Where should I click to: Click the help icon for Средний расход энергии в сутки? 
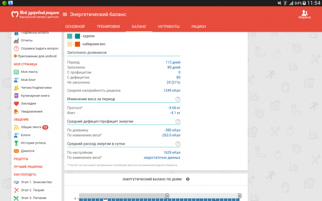pyautogui.click(x=178, y=143)
